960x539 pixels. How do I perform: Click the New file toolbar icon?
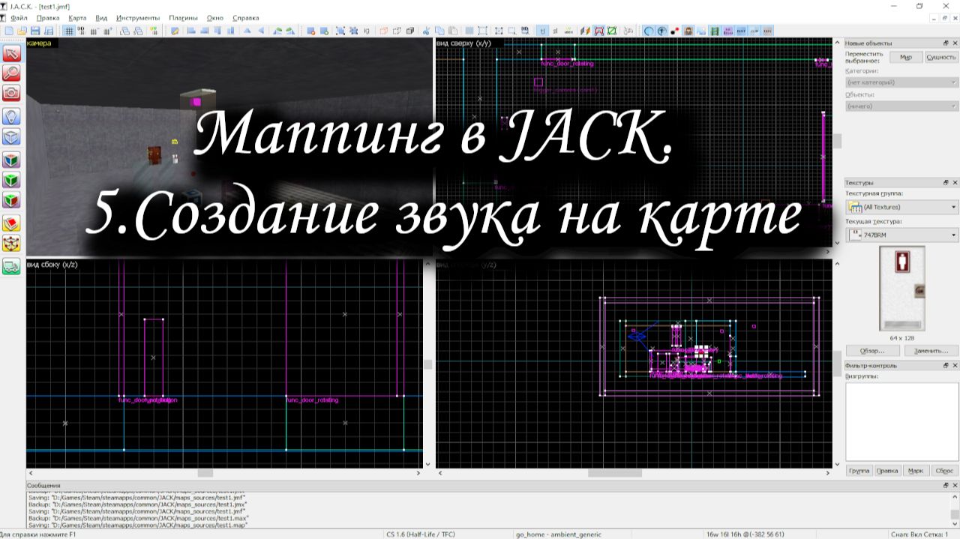click(8, 31)
